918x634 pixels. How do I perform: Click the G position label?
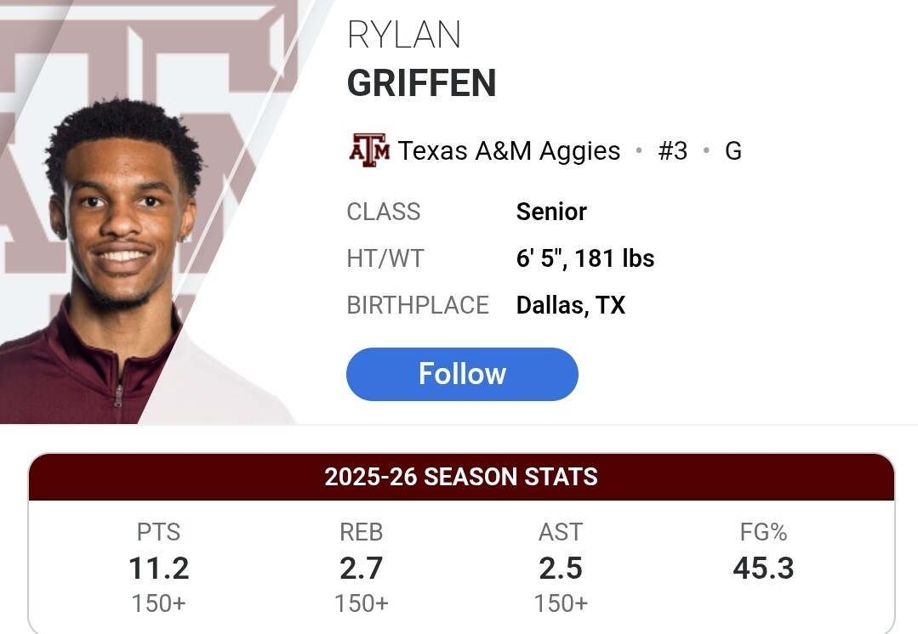pyautogui.click(x=733, y=150)
